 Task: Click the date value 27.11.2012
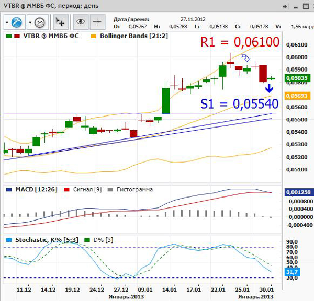193,20
